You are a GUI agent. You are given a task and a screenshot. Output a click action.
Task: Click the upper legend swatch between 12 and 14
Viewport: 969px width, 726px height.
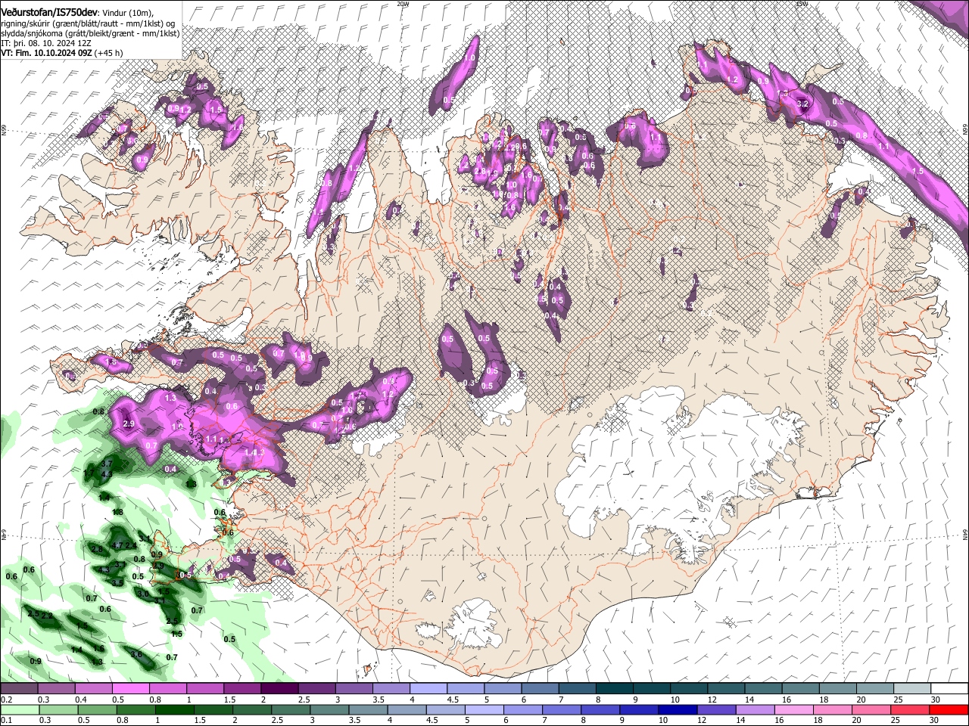[x=727, y=689]
